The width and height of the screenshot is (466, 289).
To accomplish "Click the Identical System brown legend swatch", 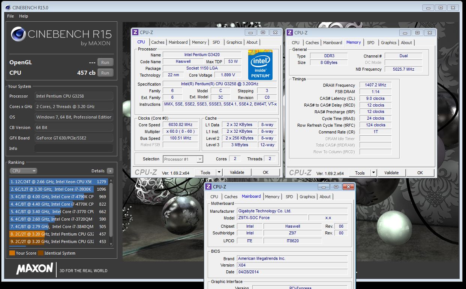I will click(x=40, y=253).
